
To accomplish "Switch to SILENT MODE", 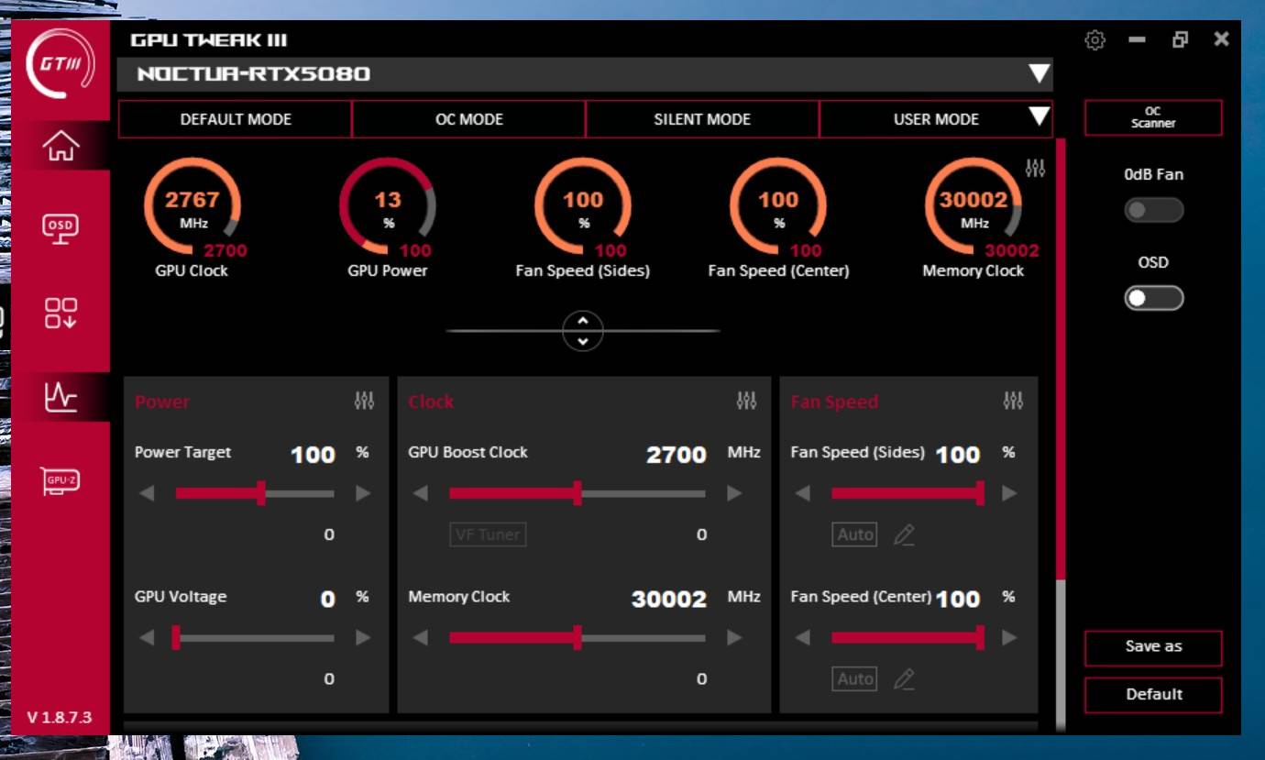I will tap(702, 119).
